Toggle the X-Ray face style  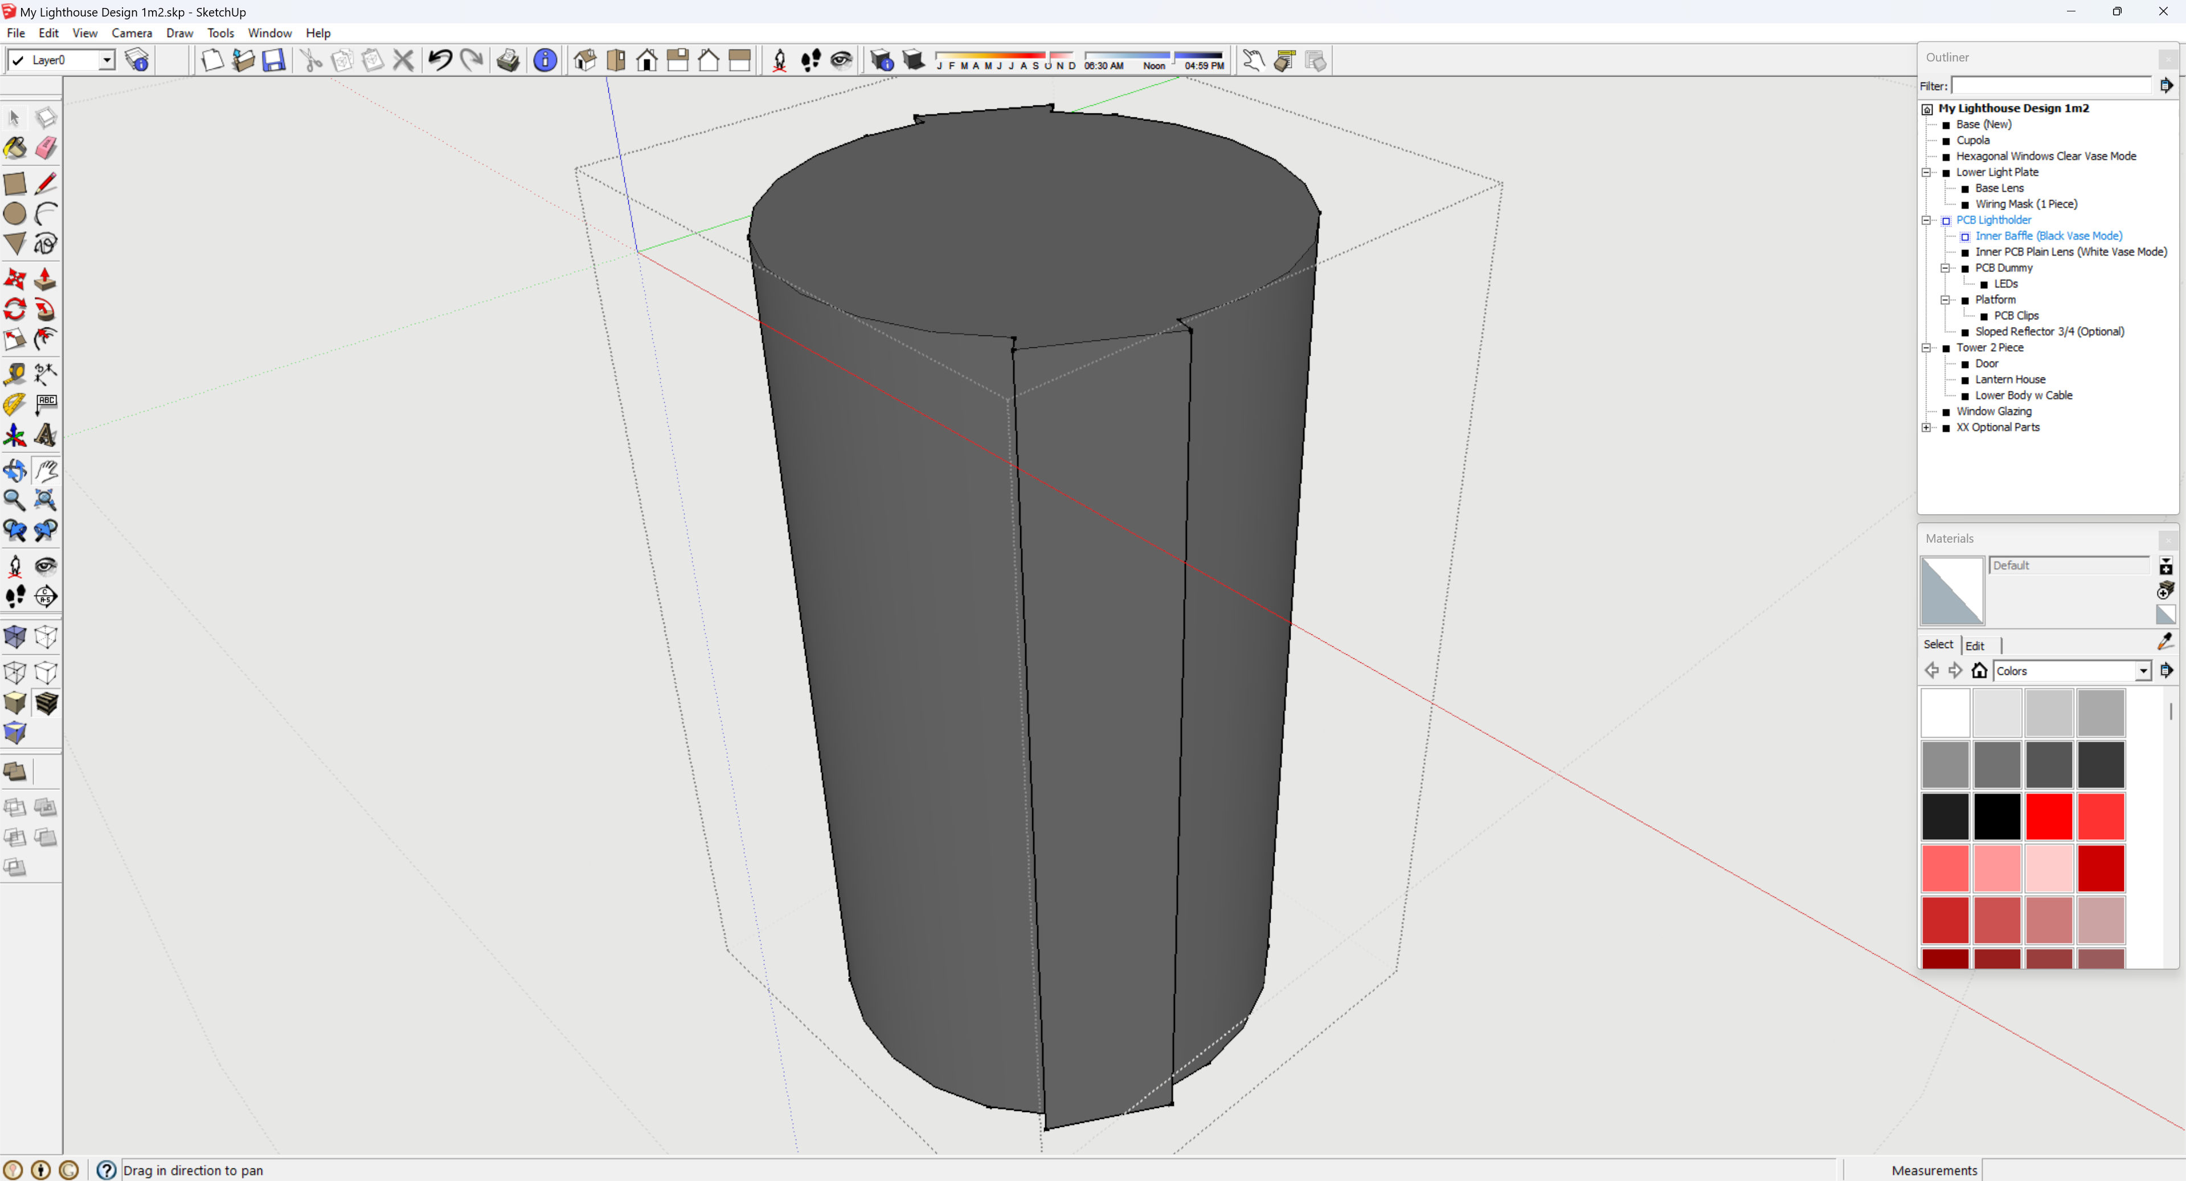[15, 637]
